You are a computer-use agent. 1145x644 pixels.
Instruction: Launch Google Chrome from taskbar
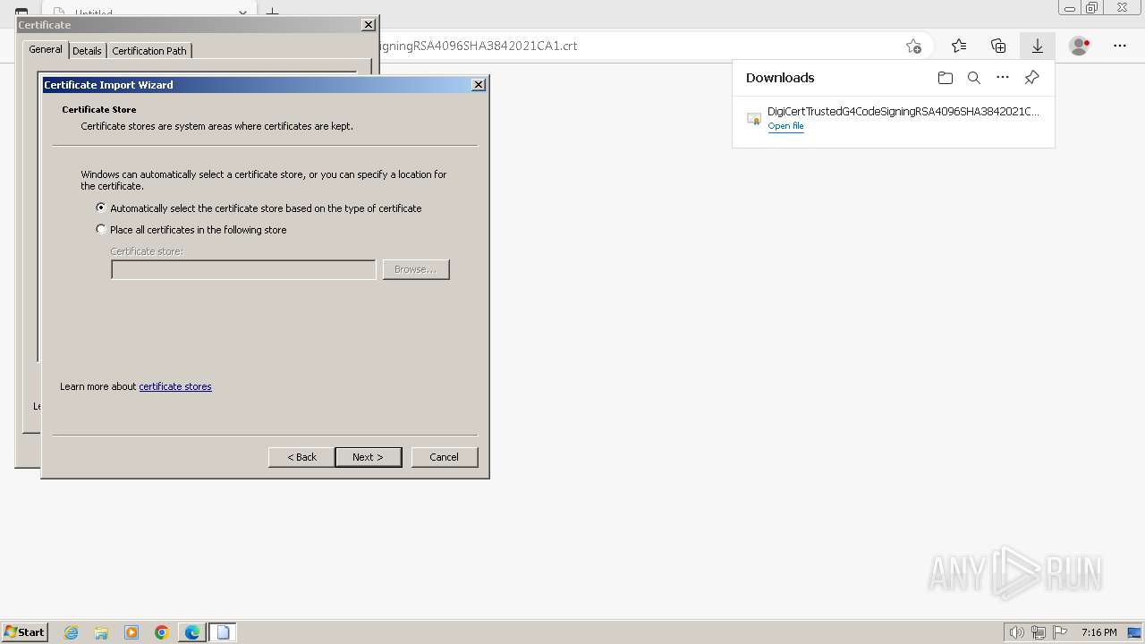pyautogui.click(x=162, y=632)
